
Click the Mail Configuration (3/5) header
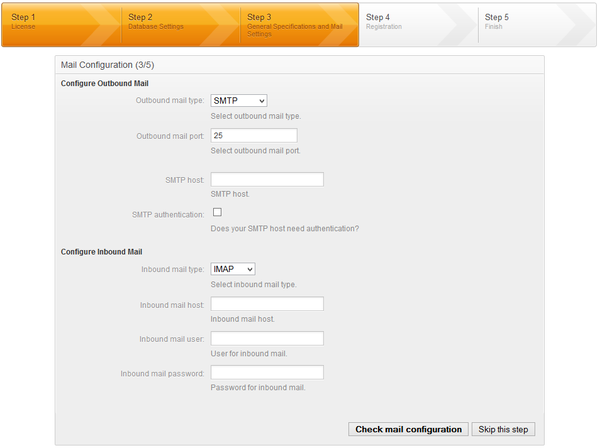click(x=108, y=65)
